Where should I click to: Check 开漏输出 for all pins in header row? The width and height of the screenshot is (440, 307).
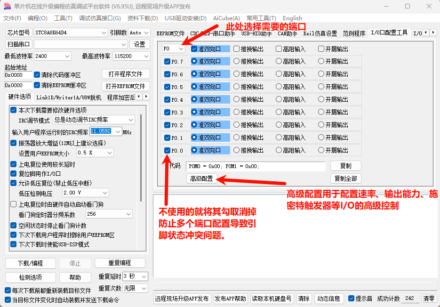click(321, 49)
